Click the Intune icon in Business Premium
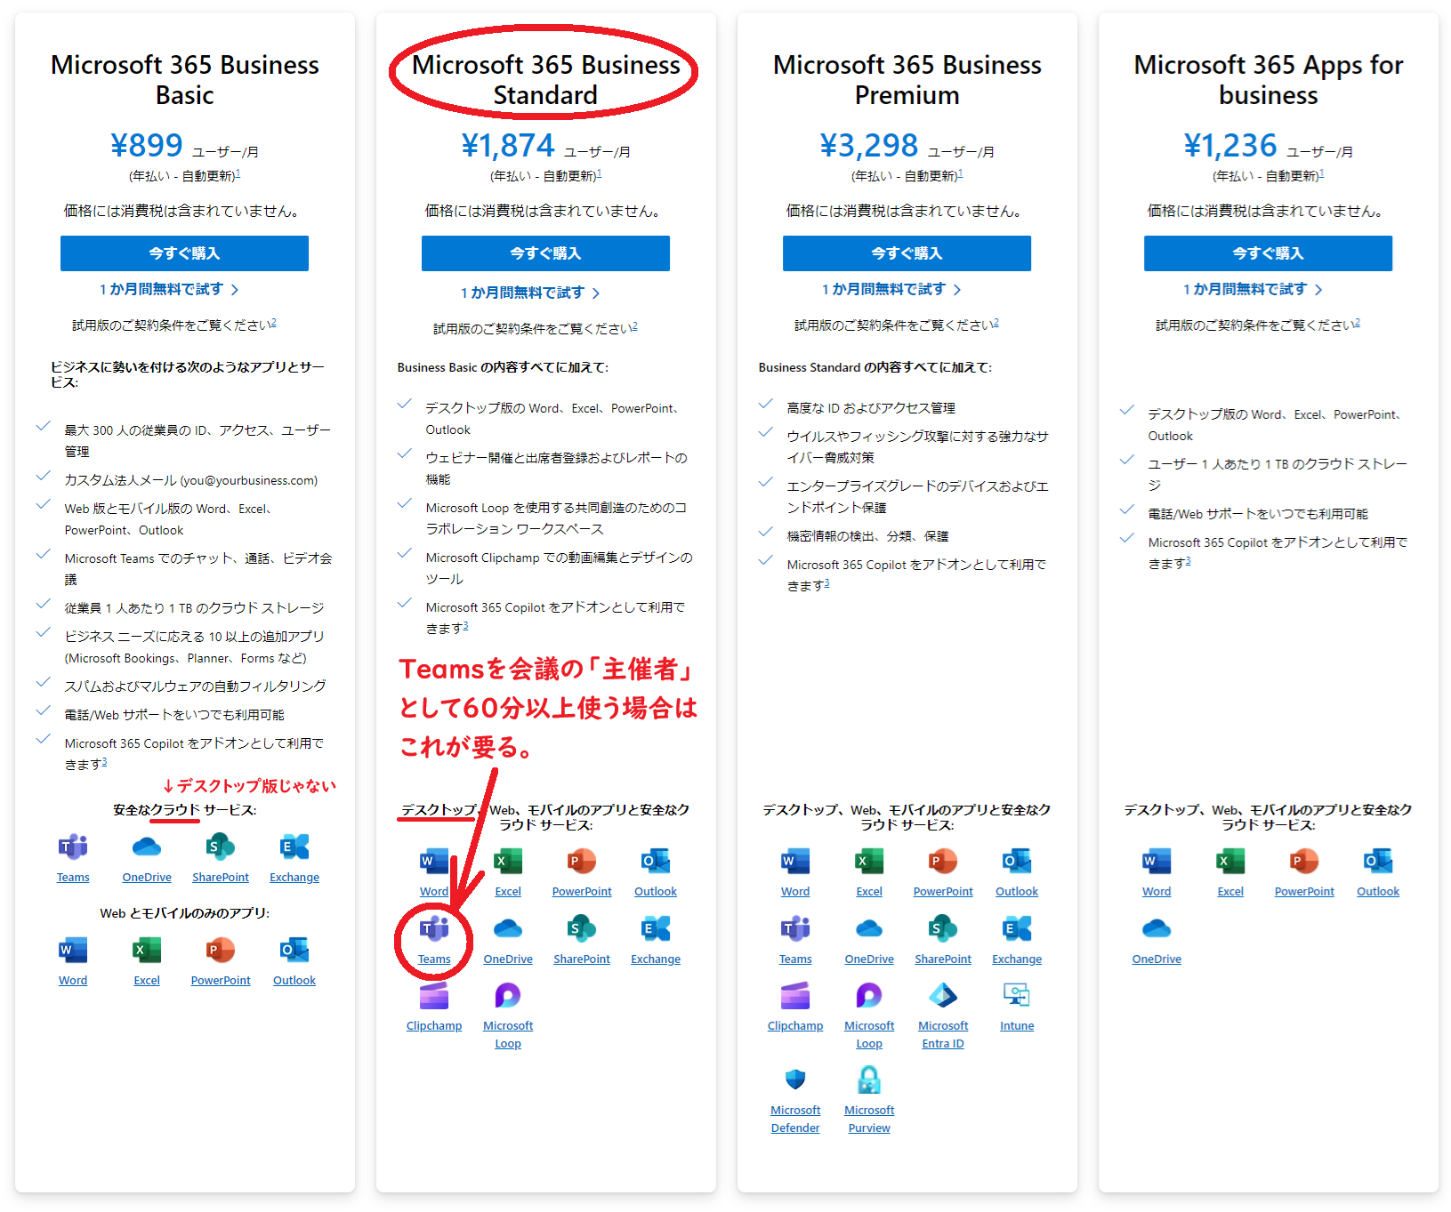The height and width of the screenshot is (1212, 1451). point(1017,996)
